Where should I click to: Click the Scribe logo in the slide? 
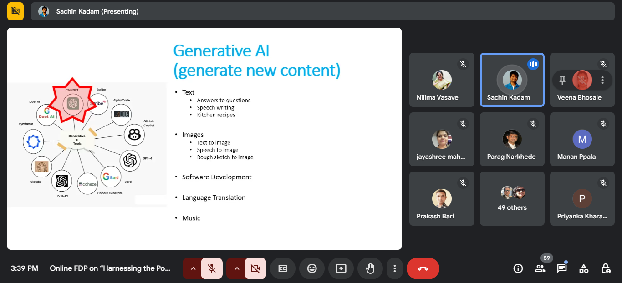coord(97,103)
